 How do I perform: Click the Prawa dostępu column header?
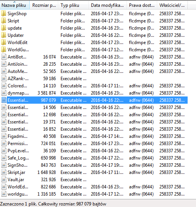pos(142,5)
